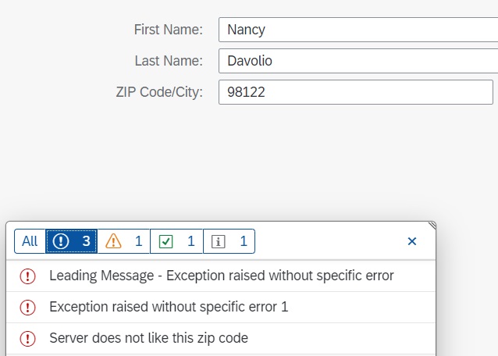498x356 pixels.
Task: Click the ZIP Code/City label
Action: tap(159, 92)
